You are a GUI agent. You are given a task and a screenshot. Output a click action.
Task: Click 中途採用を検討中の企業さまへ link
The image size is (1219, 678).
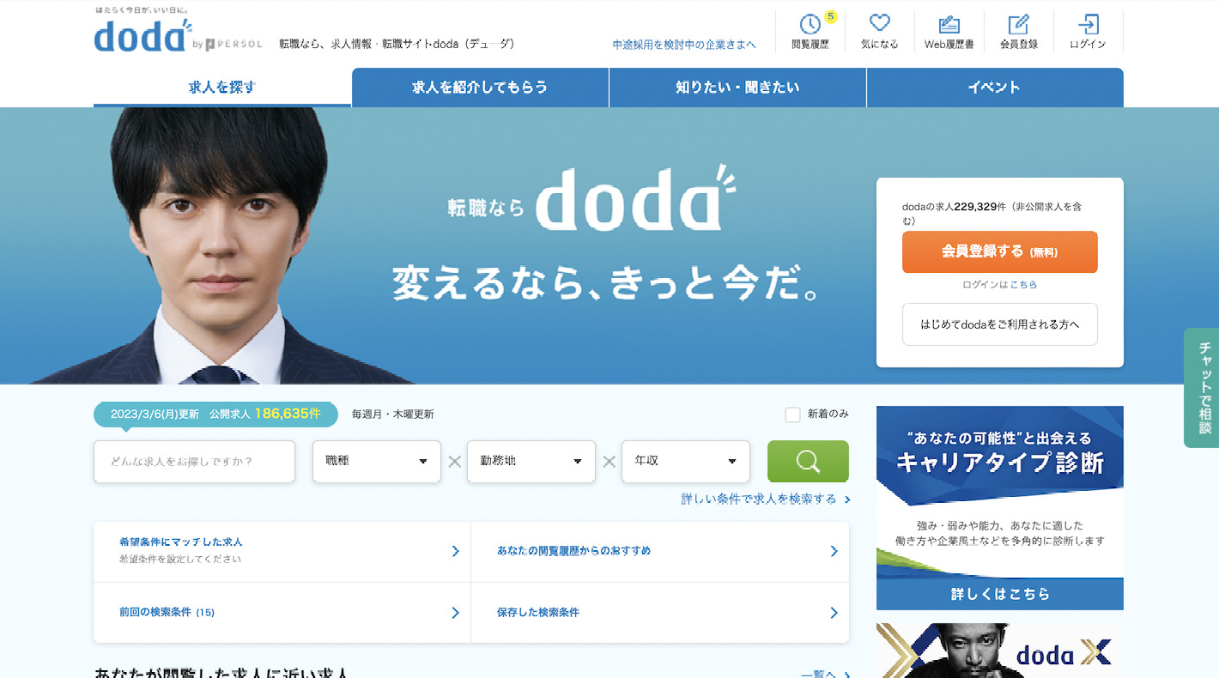(x=684, y=45)
